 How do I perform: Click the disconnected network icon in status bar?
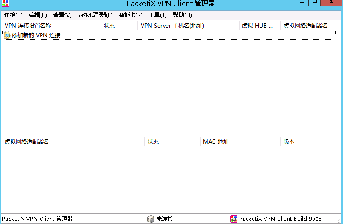(151, 219)
